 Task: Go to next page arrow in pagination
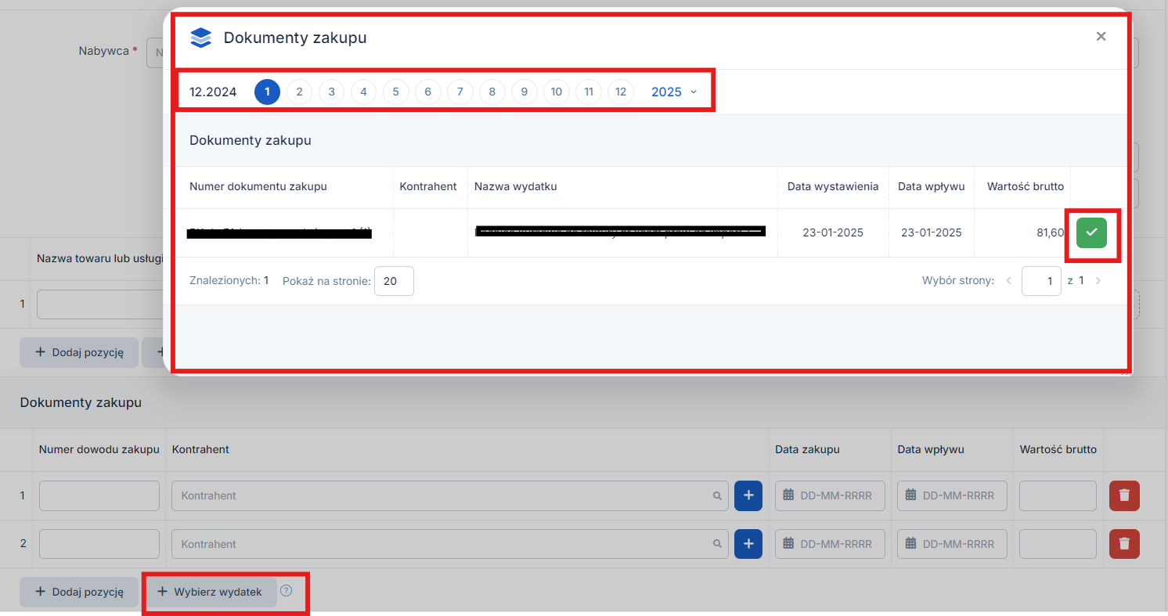click(x=1098, y=281)
